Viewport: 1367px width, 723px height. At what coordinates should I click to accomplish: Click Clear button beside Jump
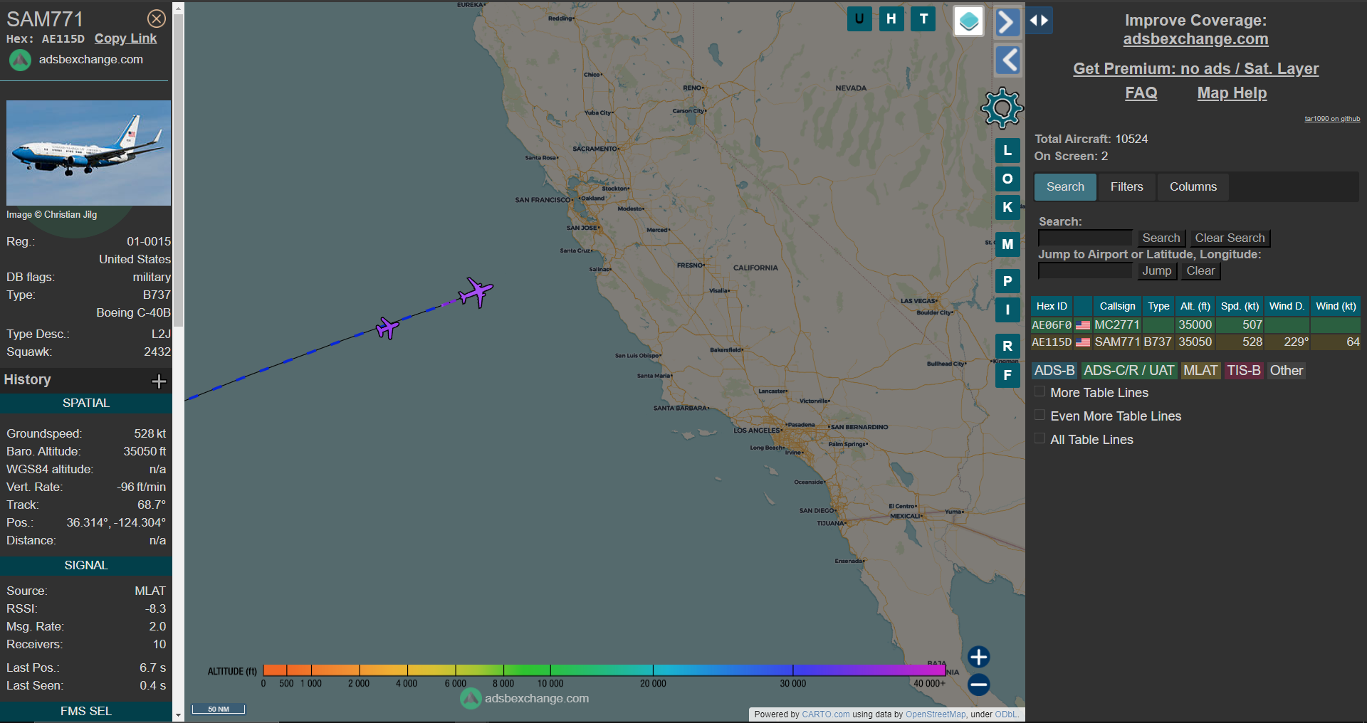click(1200, 271)
